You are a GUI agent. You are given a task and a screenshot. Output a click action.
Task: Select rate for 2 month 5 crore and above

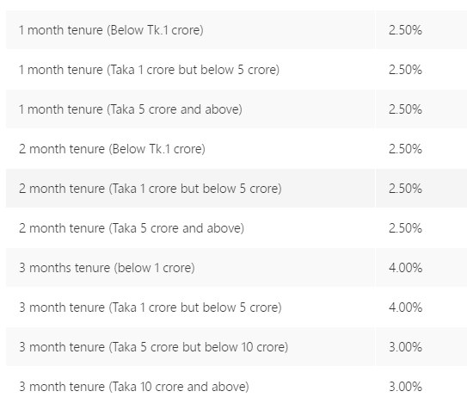click(405, 228)
